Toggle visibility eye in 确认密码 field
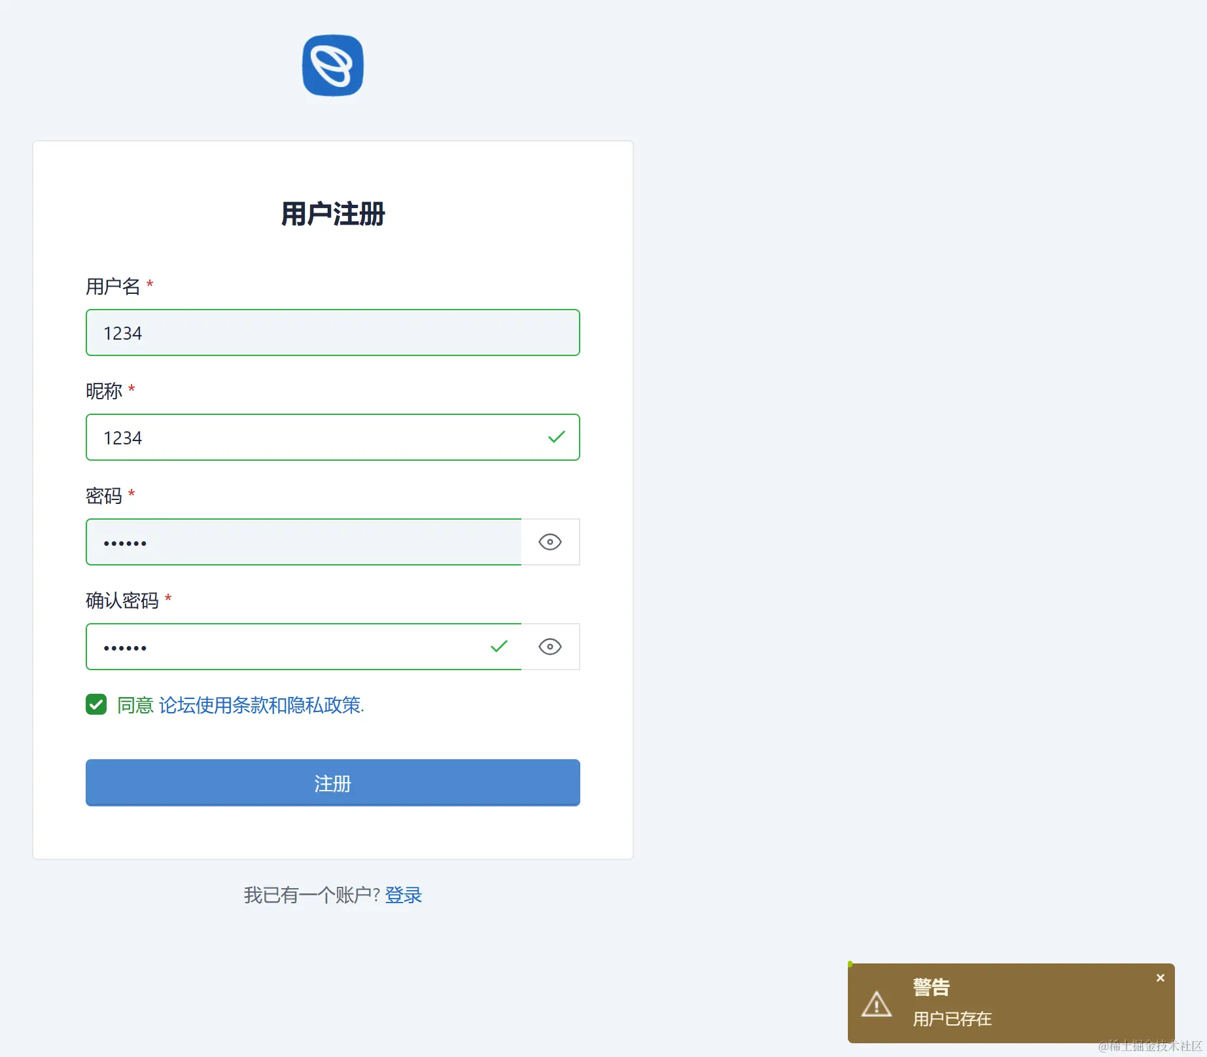 coord(550,647)
